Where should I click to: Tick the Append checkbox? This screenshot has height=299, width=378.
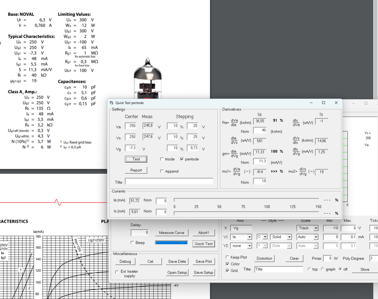[162, 171]
